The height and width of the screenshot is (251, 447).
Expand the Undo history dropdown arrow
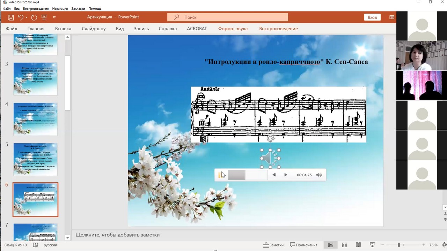27,17
